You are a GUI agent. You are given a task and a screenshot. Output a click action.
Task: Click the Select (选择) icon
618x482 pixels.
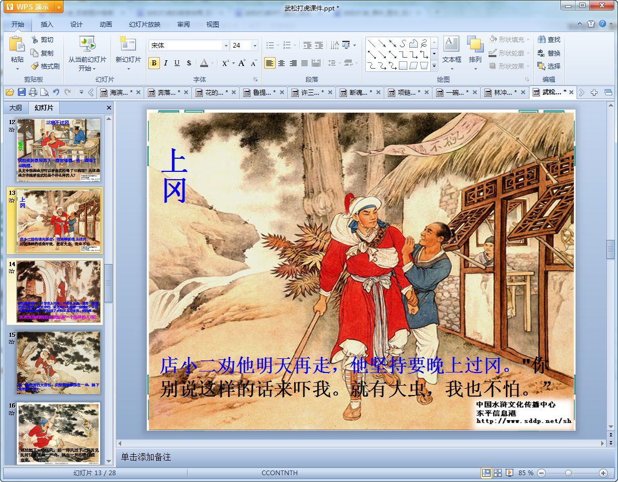541,66
